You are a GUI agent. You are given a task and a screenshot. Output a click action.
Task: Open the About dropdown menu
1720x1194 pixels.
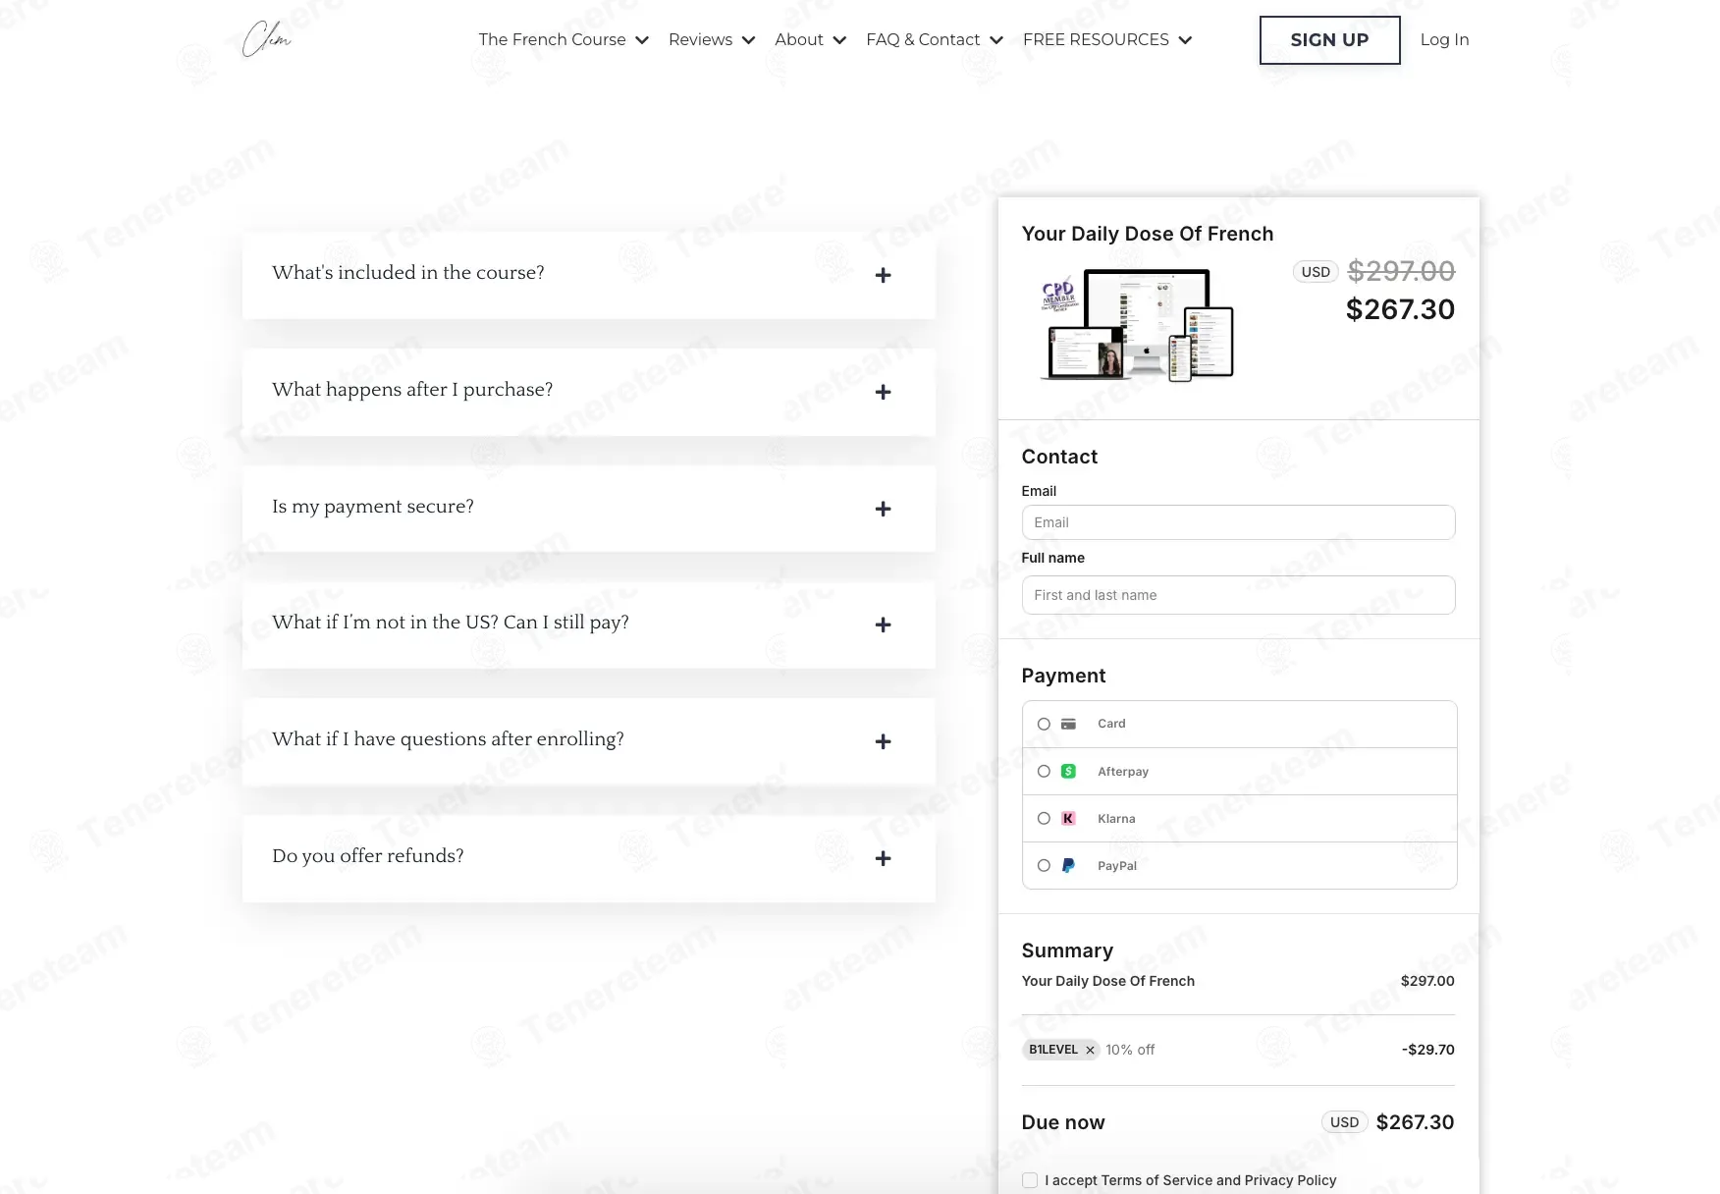coord(810,39)
